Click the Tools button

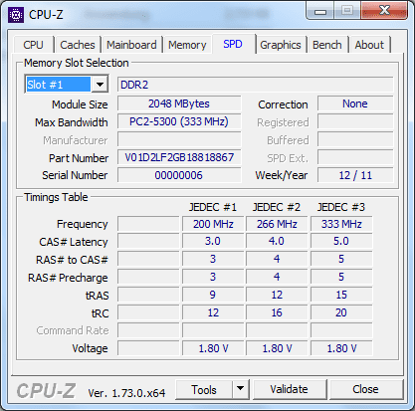click(204, 390)
